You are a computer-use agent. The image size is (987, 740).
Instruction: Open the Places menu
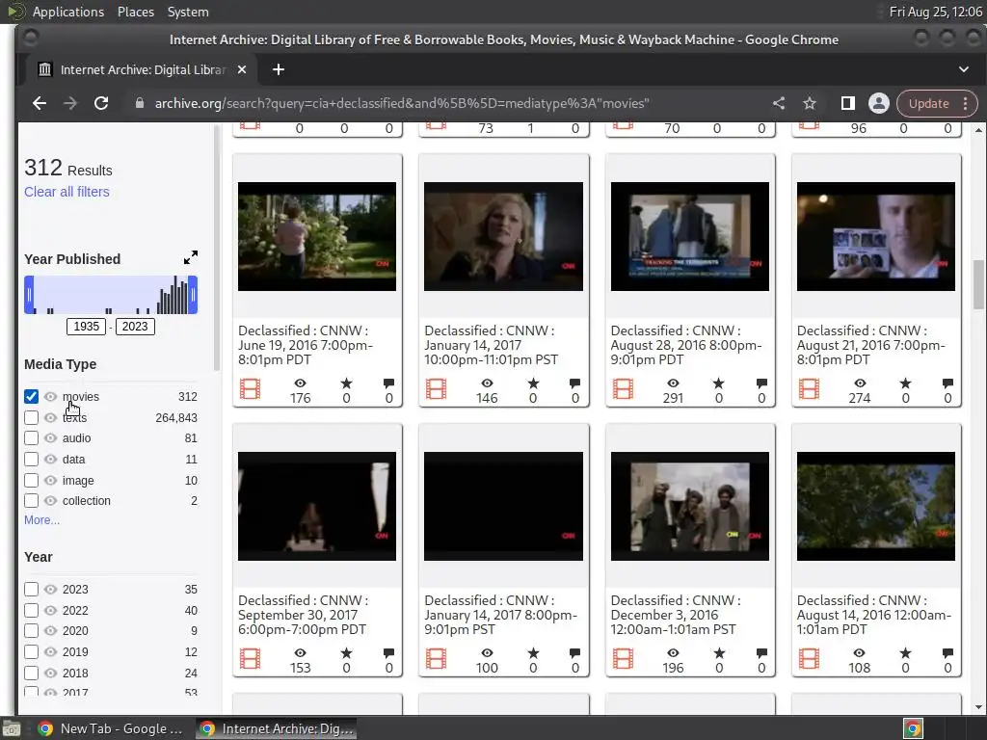click(135, 12)
